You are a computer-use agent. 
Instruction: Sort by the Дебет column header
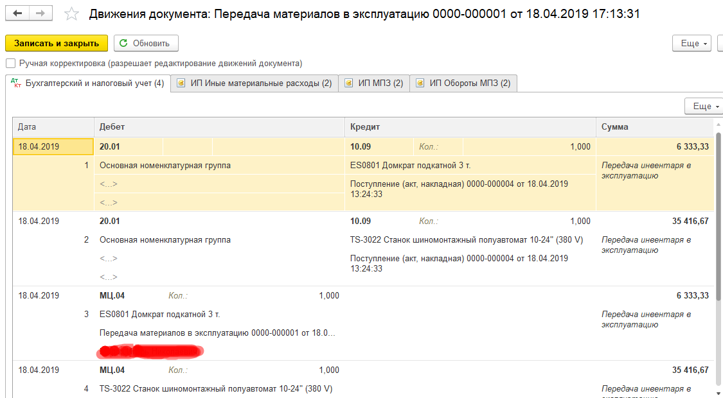[219, 127]
